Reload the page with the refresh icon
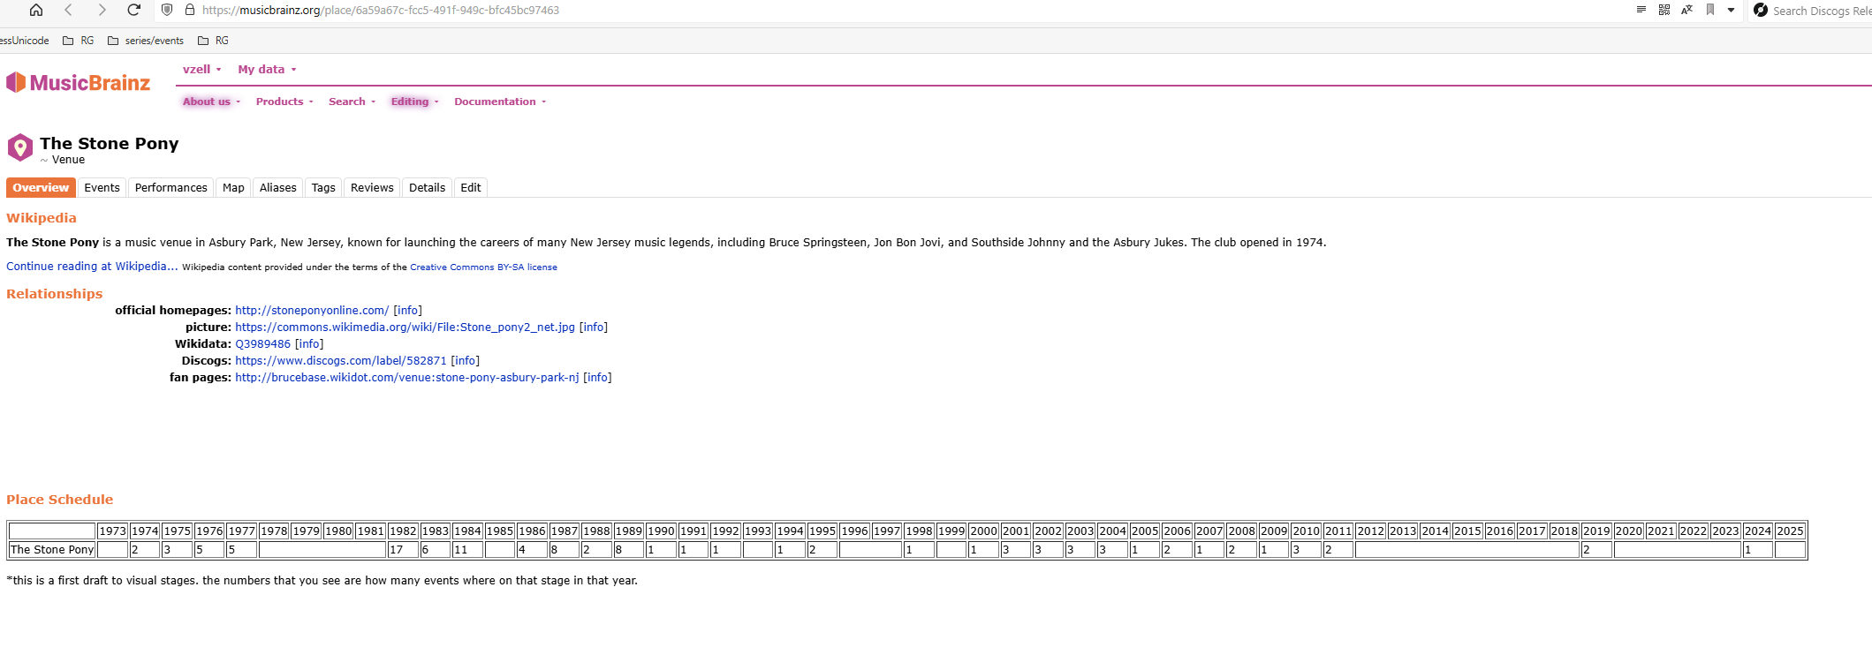This screenshot has width=1872, height=655. 133,10
